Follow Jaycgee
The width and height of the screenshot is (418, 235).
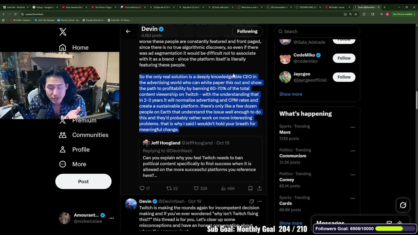[x=344, y=77]
